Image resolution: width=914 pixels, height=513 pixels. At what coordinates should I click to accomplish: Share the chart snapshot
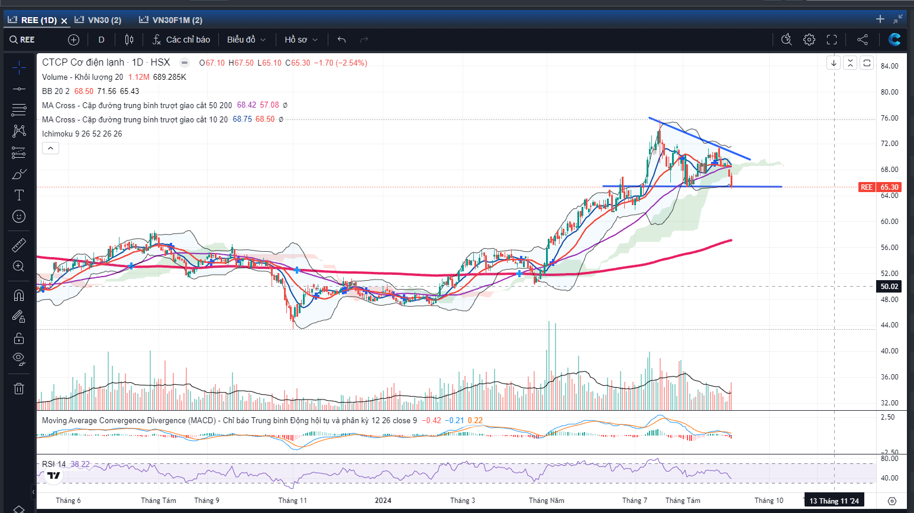tap(863, 40)
